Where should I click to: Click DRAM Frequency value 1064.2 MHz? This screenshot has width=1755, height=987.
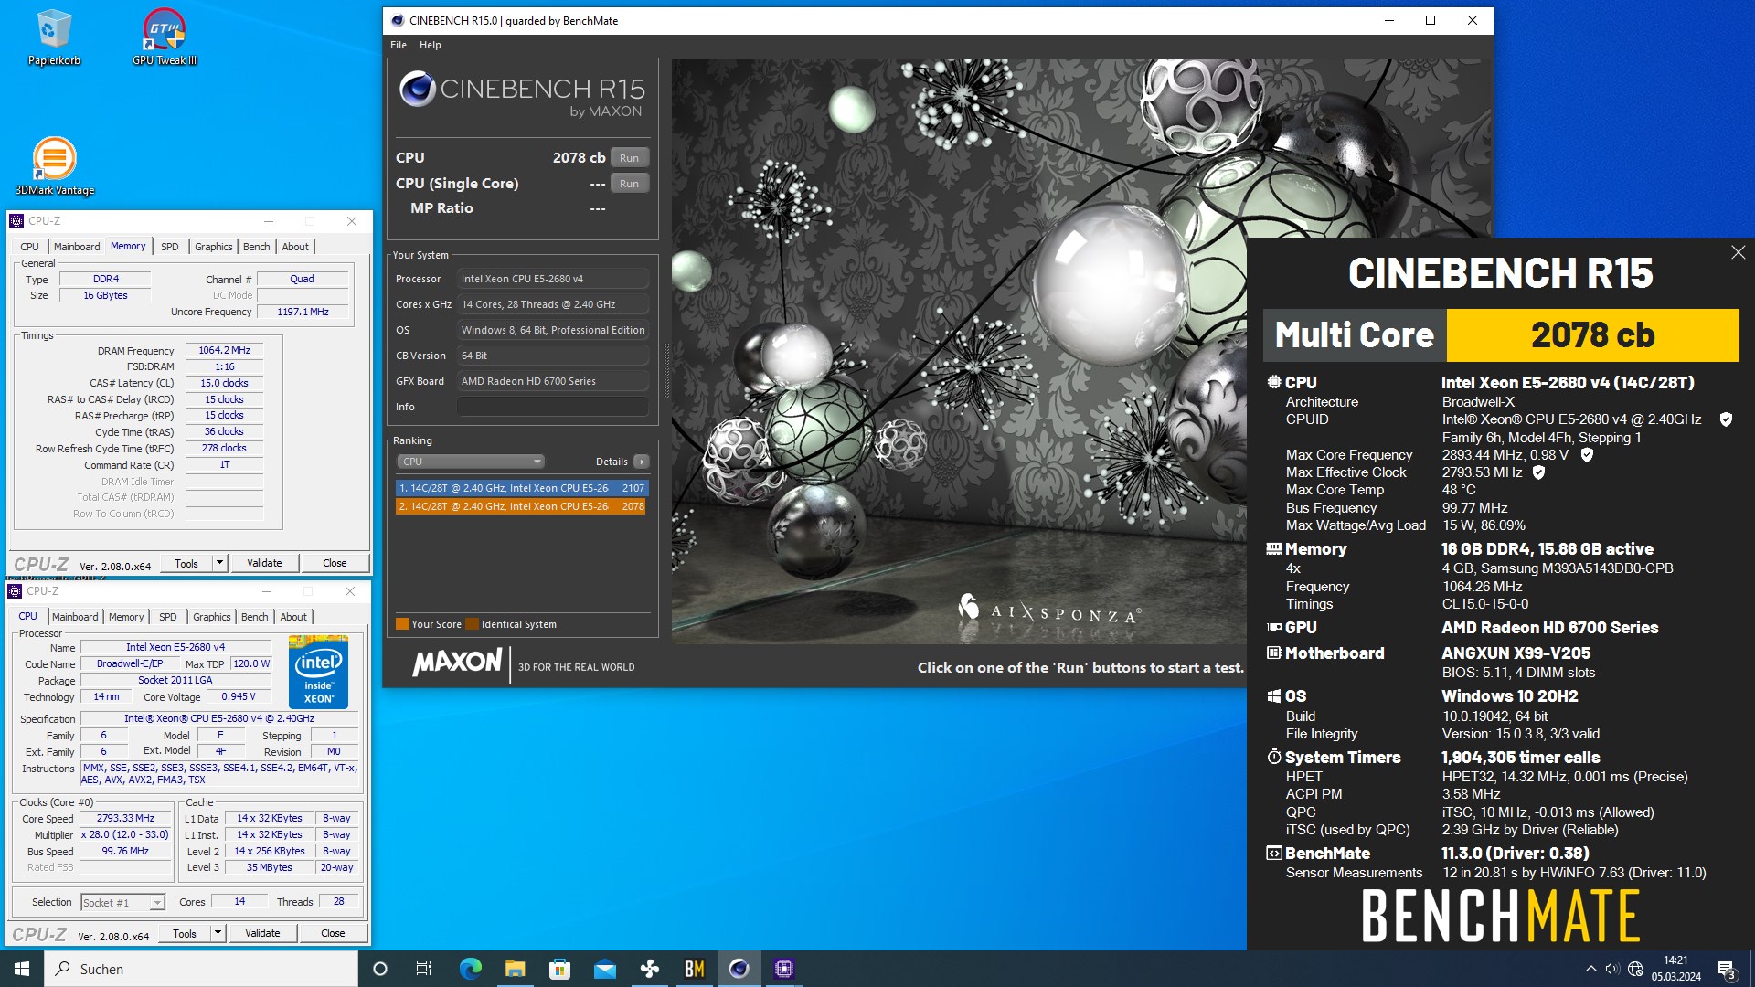point(224,351)
